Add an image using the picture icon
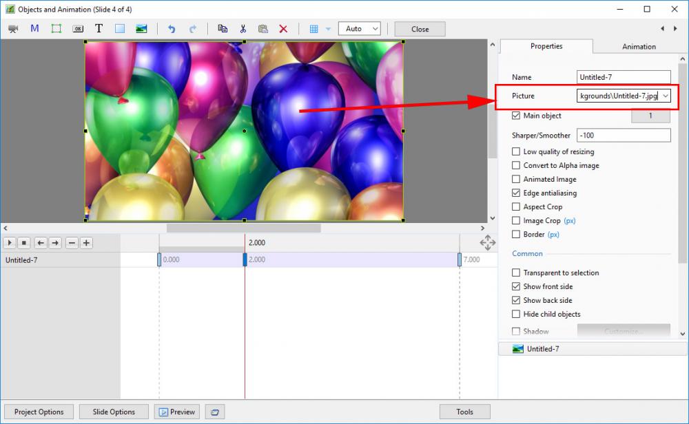Screen dimensions: 689x424 tap(141, 29)
